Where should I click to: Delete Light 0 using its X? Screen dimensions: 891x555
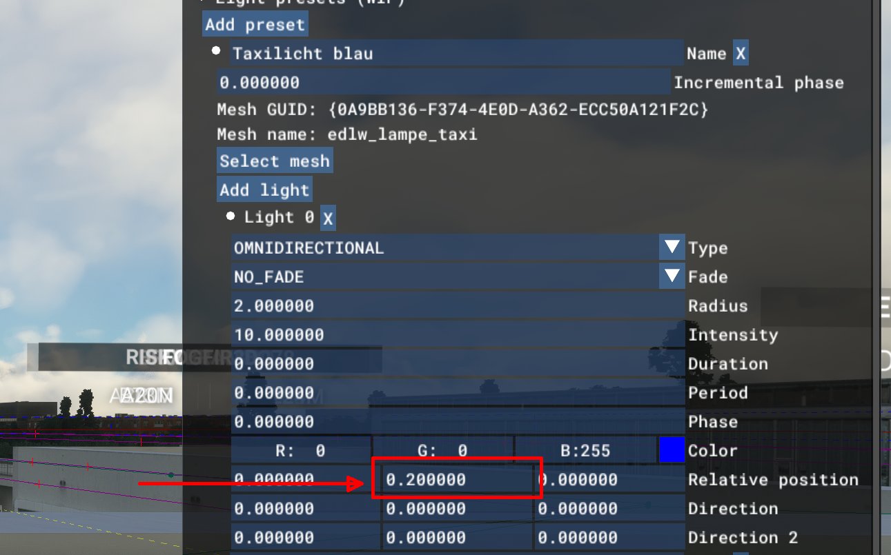pos(328,219)
